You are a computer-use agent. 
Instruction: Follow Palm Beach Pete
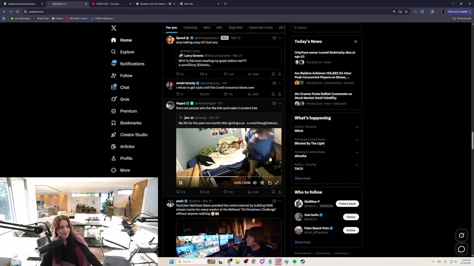click(x=351, y=230)
